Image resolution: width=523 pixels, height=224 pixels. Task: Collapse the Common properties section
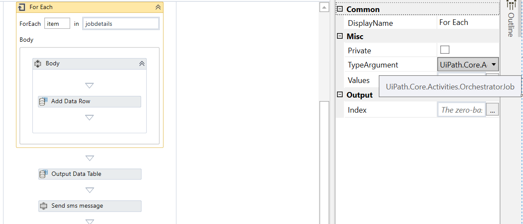click(340, 9)
